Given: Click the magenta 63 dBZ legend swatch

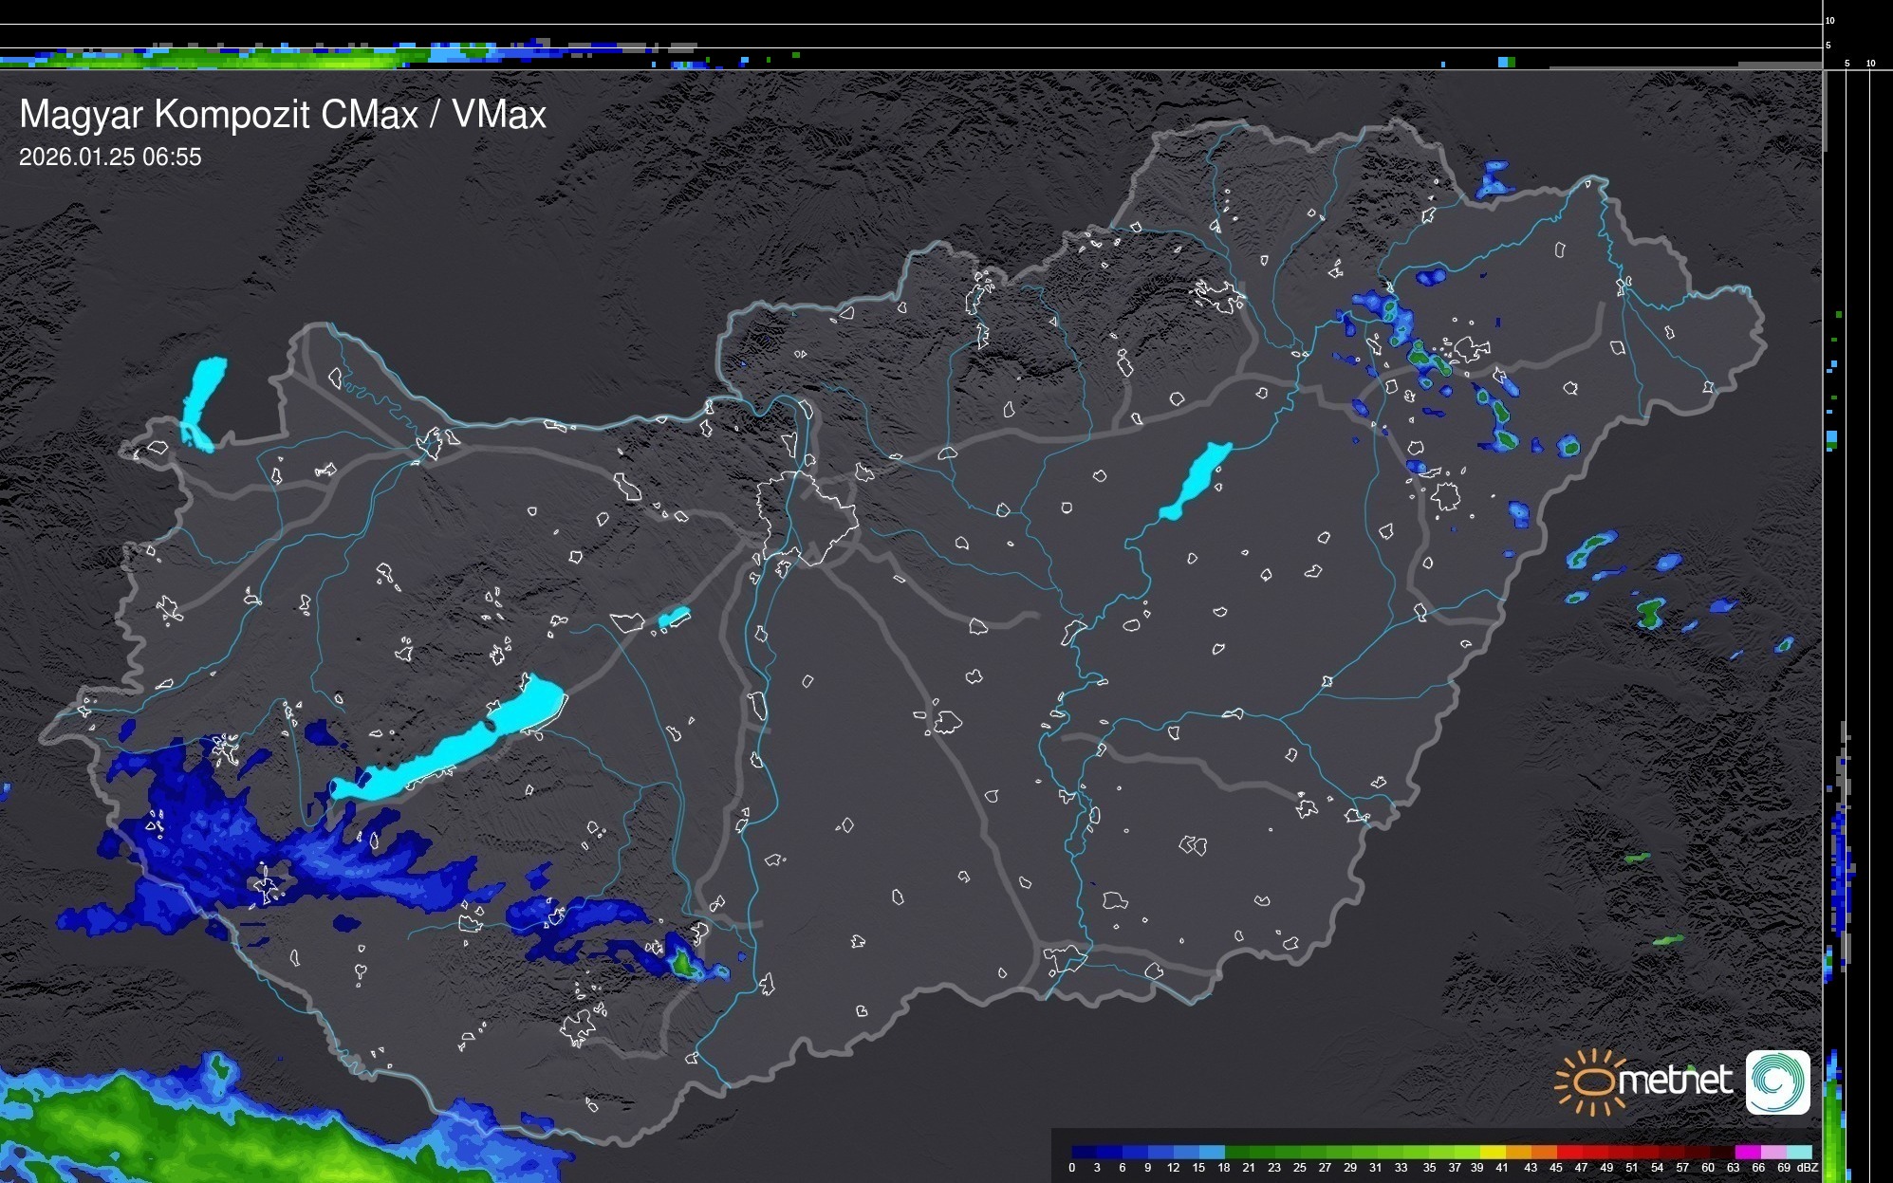Looking at the screenshot, I should (1747, 1152).
